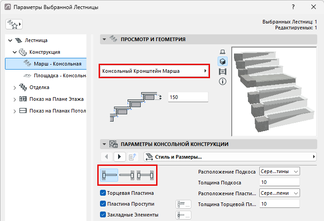
Task: Collapse the Конструкция tree node
Action: click(x=14, y=52)
